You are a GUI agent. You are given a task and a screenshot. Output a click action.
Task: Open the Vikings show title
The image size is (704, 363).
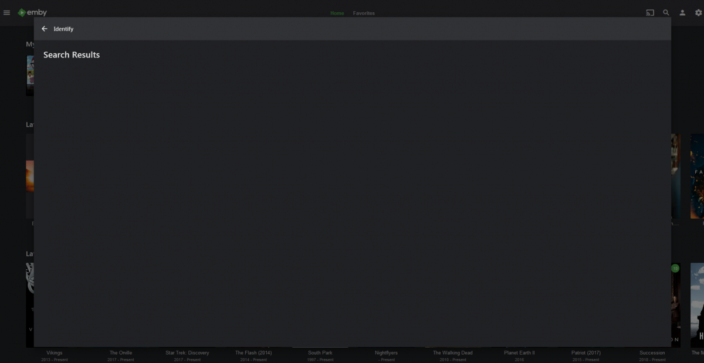point(54,353)
